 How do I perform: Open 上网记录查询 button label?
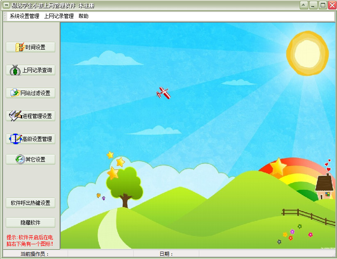pyautogui.click(x=37, y=70)
